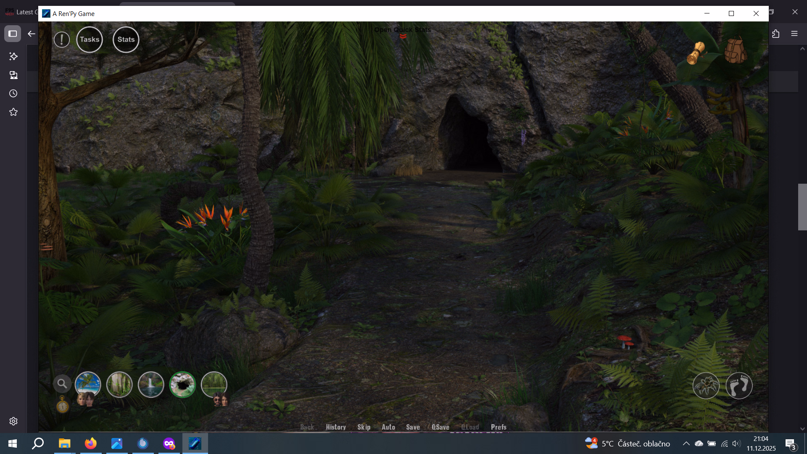This screenshot has width=807, height=454.
Task: Open the backpack inventory icon
Action: [735, 51]
